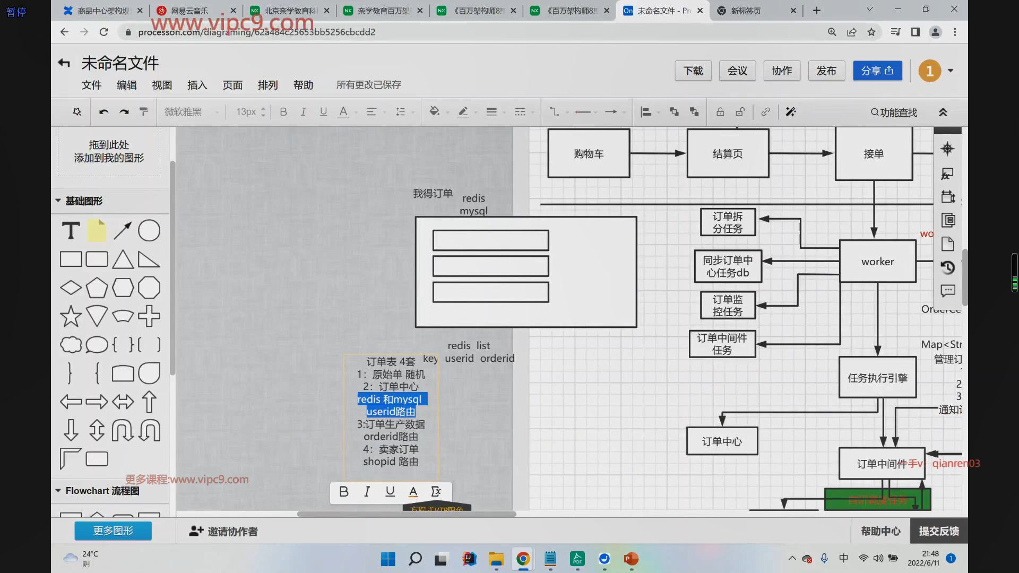Click the insert link icon

coord(765,112)
